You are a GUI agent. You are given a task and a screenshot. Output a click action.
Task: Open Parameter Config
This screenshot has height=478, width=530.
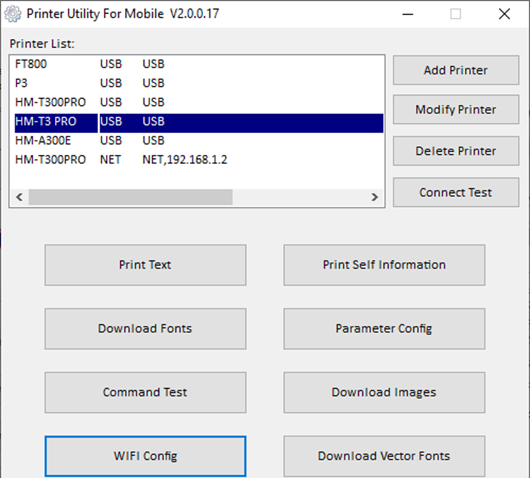384,328
